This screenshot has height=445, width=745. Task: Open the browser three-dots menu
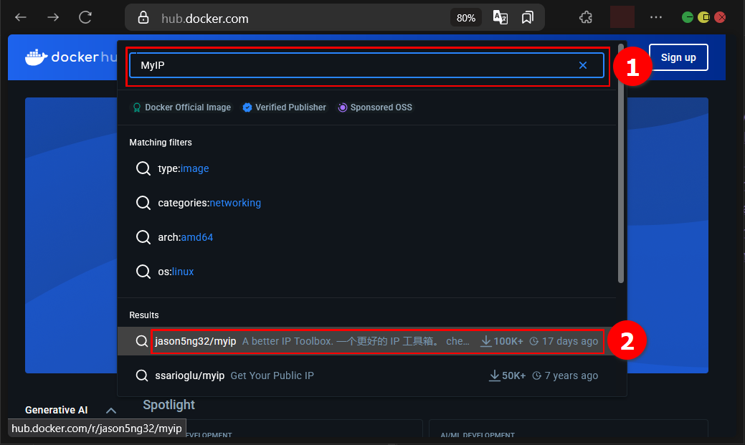pyautogui.click(x=656, y=17)
